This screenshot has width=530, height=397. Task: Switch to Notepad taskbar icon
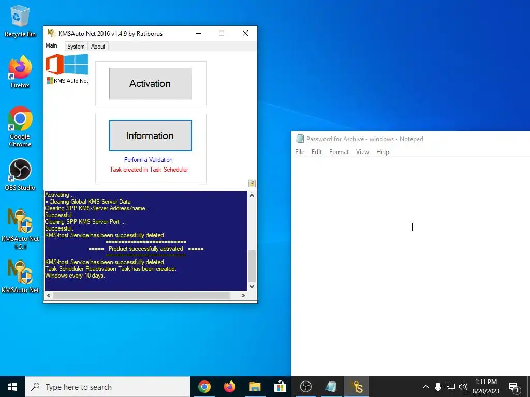[x=331, y=387]
